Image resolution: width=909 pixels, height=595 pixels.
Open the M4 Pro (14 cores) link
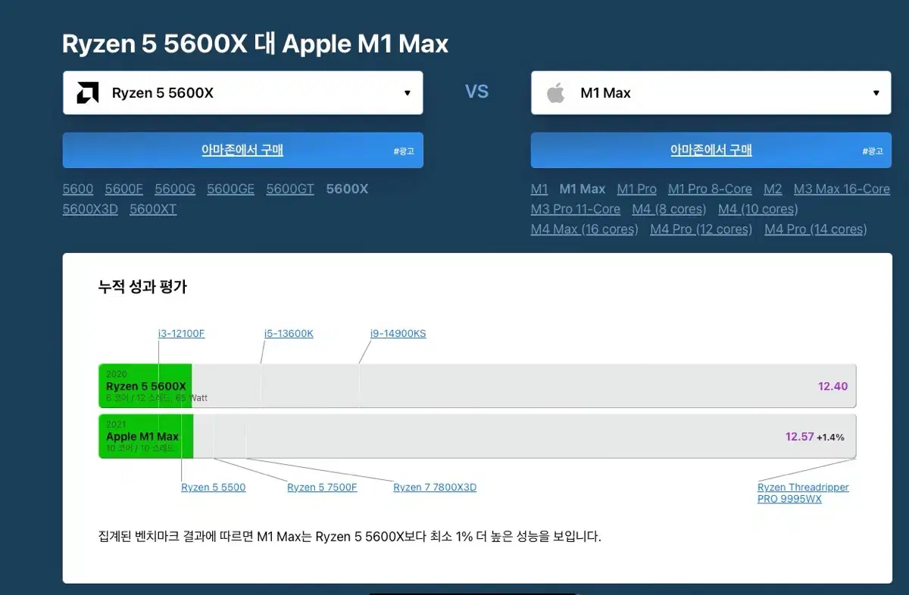(816, 229)
